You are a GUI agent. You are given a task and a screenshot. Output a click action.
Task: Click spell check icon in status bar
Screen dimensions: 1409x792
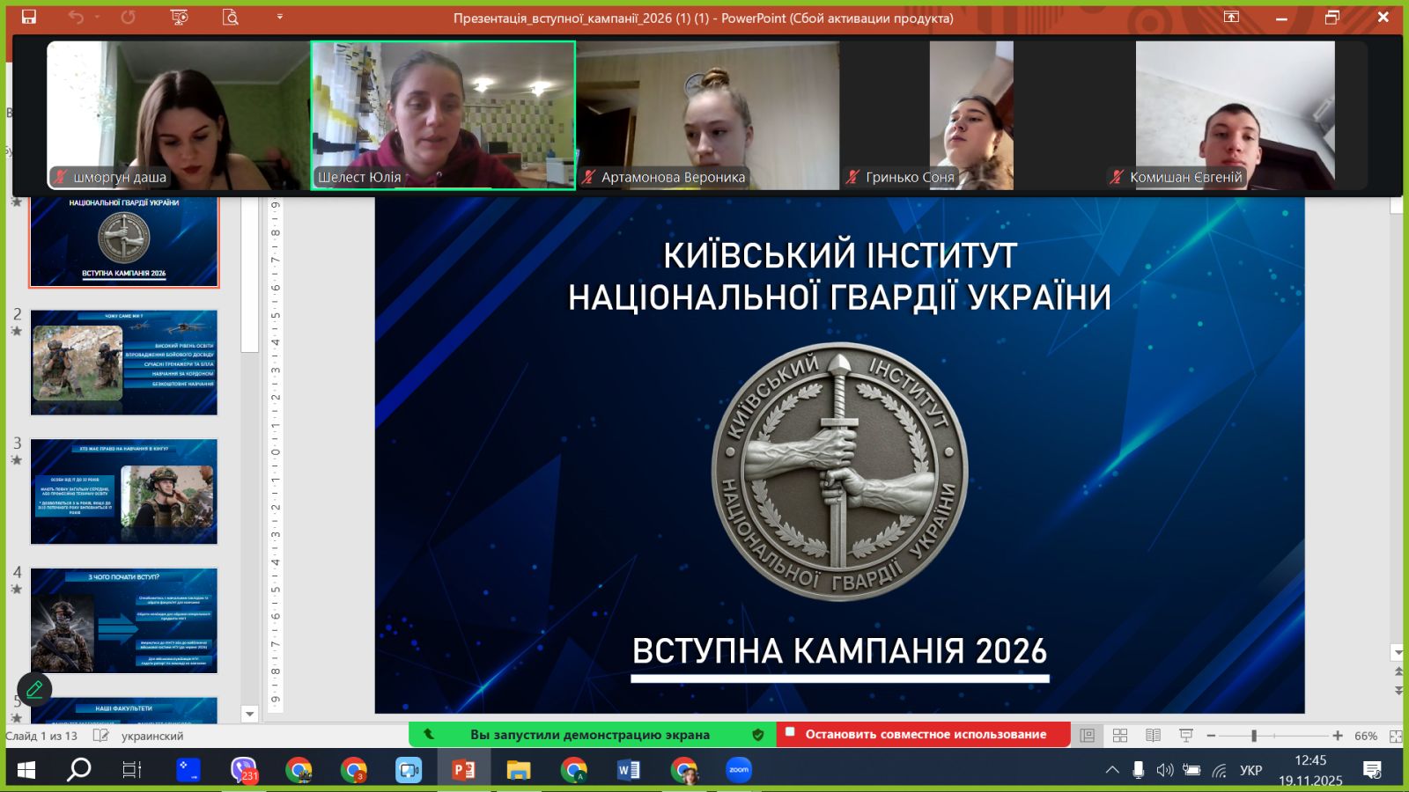101,736
